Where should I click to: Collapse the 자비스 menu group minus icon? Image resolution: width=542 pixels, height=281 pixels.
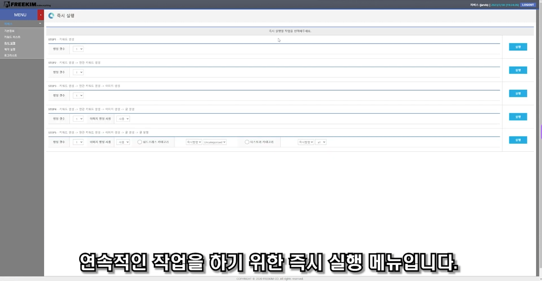40,24
